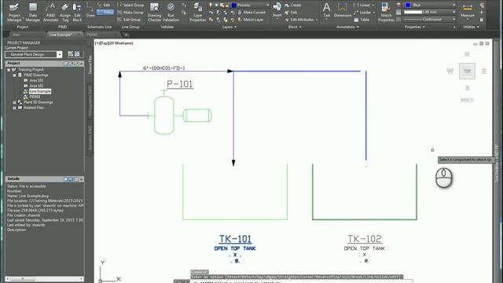Open the Leader dropdown arrow
Viewport: 503px width, 283px height.
point(374,13)
